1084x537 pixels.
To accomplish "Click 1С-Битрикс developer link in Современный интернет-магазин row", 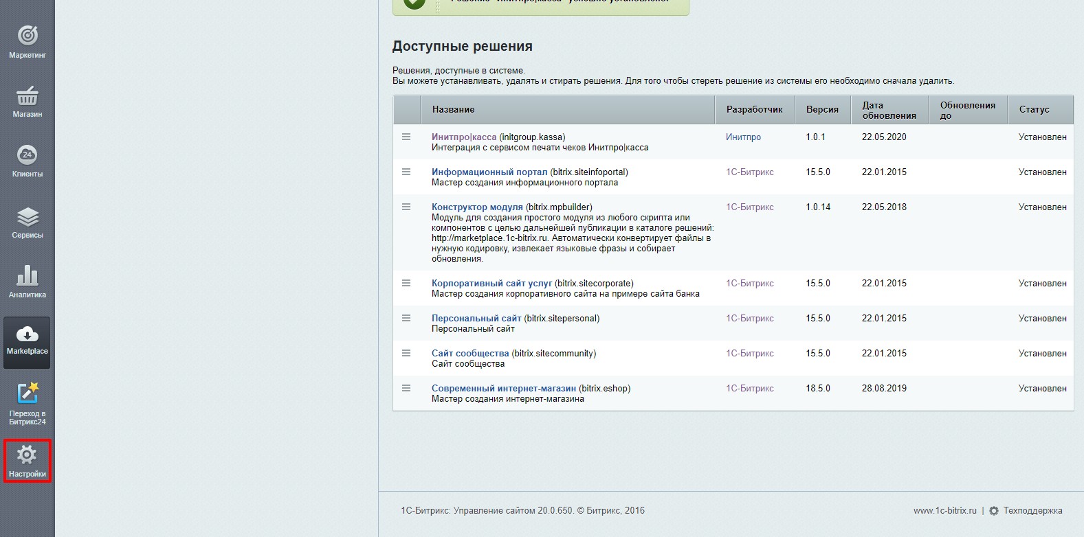I will pyautogui.click(x=750, y=389).
